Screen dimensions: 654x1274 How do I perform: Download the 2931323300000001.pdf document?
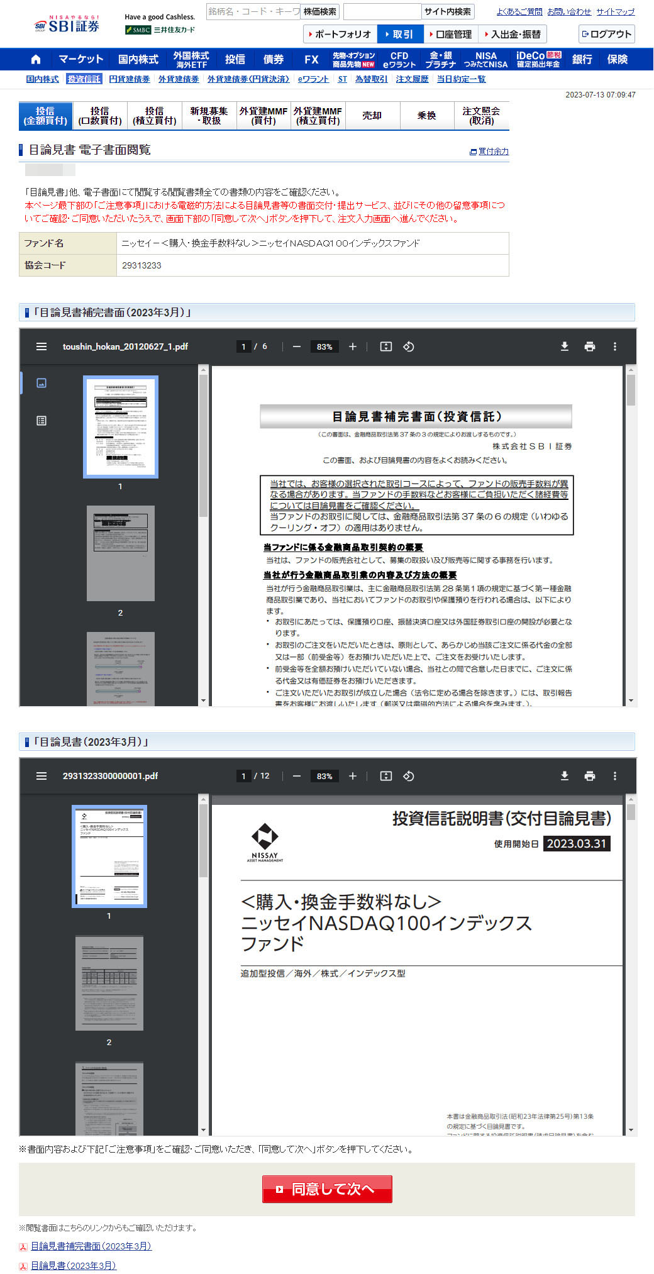coord(564,776)
